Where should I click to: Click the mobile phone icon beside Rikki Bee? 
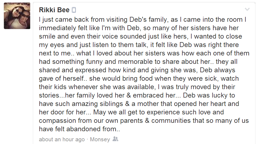[74, 10]
